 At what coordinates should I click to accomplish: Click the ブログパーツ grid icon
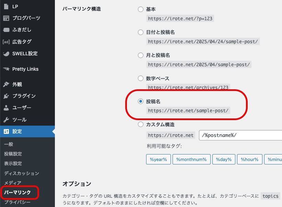pyautogui.click(x=6, y=18)
